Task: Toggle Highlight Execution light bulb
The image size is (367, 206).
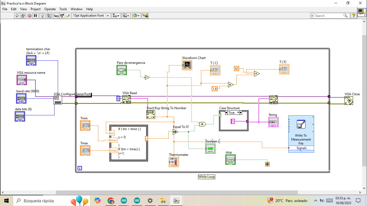Action: tap(42, 16)
